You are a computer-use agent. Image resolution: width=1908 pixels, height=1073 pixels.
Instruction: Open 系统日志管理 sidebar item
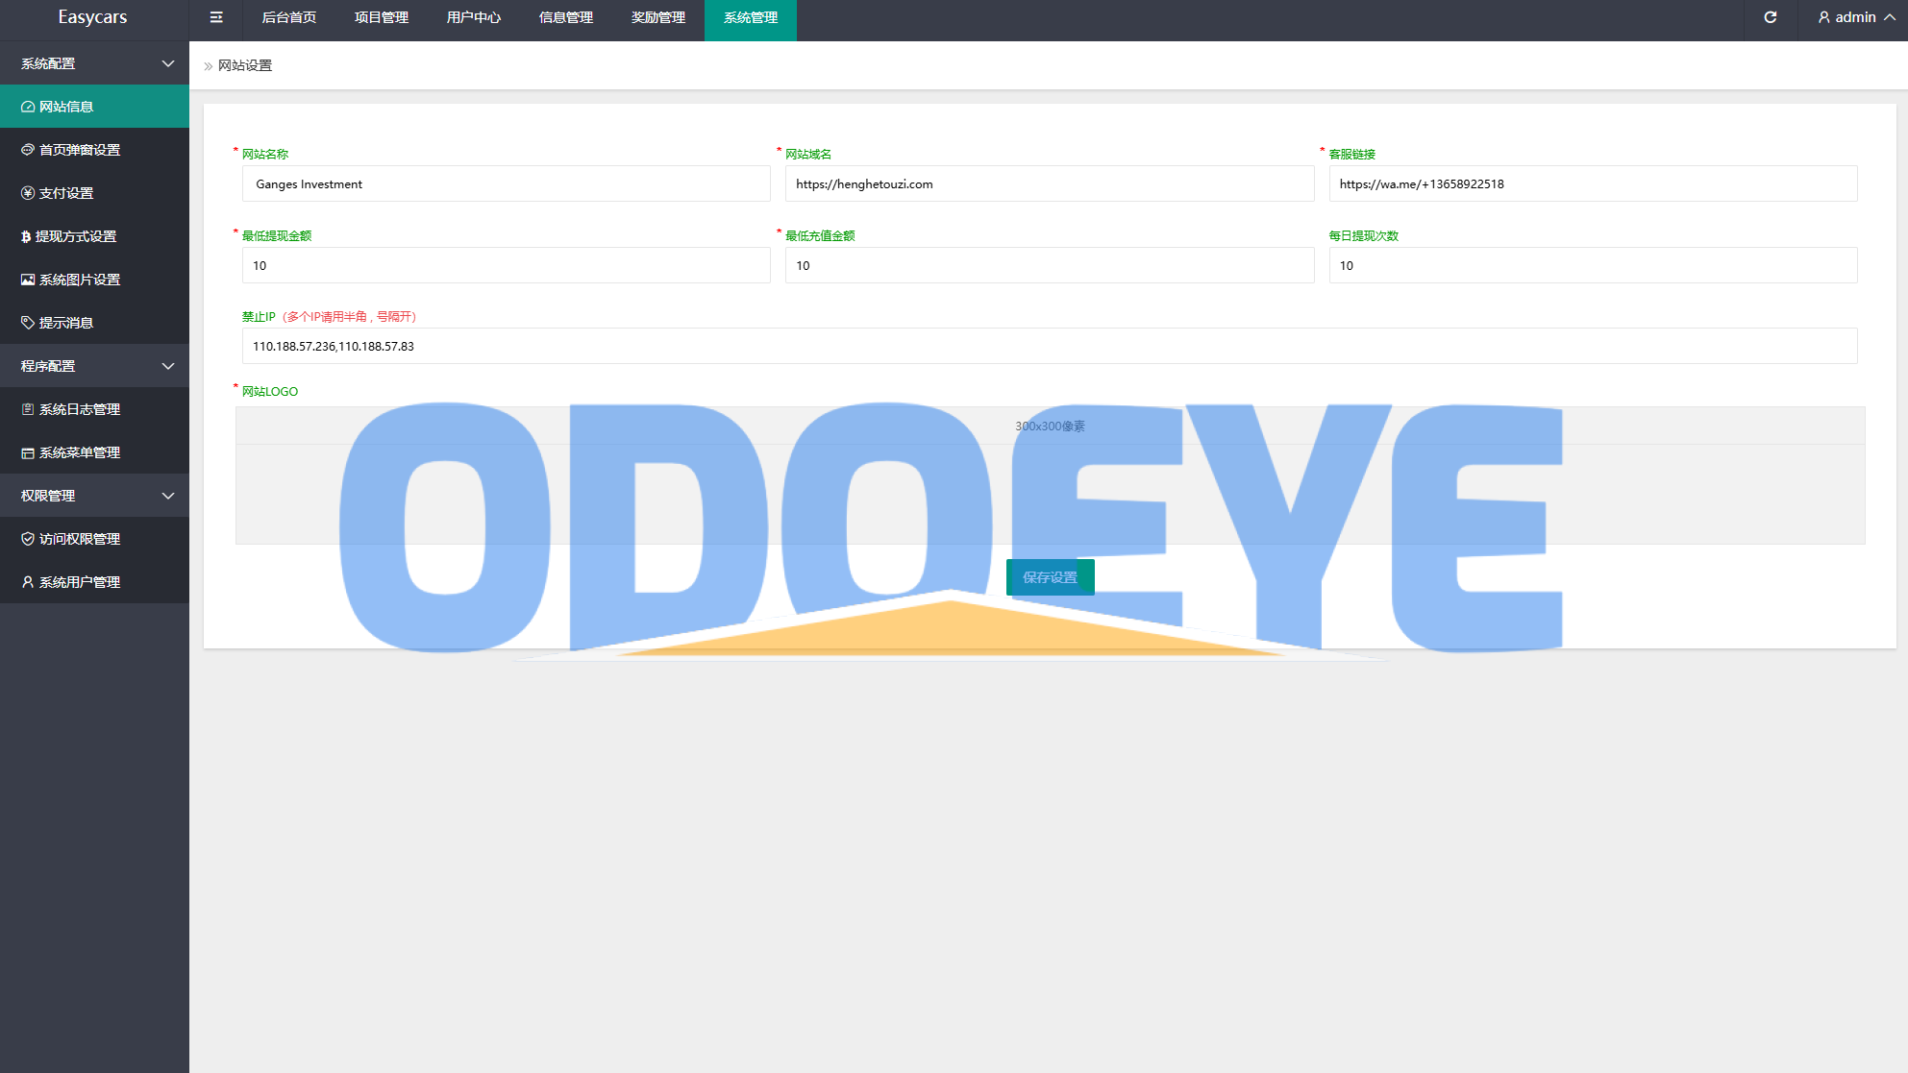pos(79,409)
